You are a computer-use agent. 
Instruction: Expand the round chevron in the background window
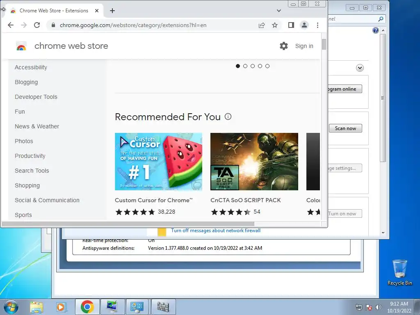click(x=360, y=68)
